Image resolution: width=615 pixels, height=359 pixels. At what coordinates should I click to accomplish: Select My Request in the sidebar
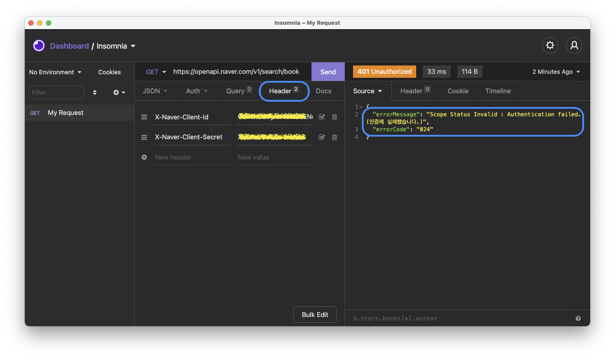80,113
